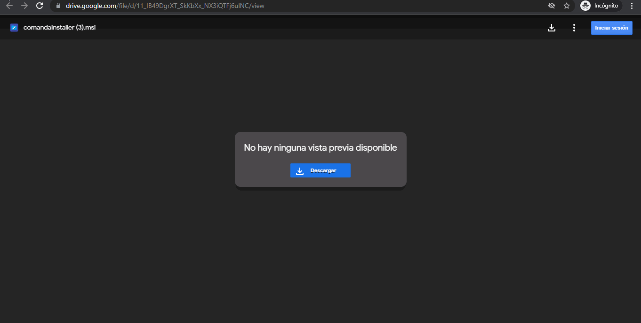Download the file with the header download icon
Screen dimensions: 641x323
[x=552, y=28]
